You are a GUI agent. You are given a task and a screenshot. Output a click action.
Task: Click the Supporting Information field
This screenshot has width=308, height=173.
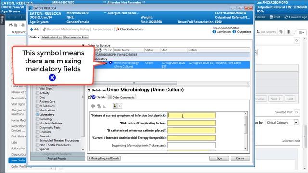pyautogui.click(x=192, y=145)
